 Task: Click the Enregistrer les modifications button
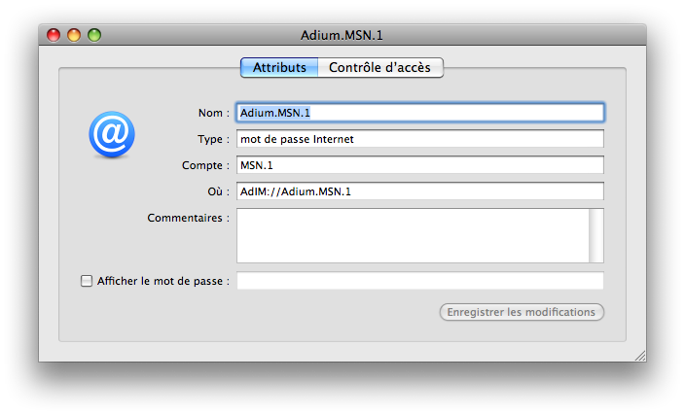[522, 312]
